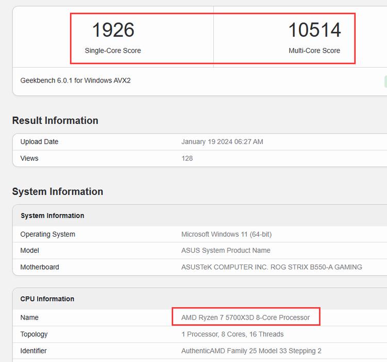
Task: Click the System Information table header row
Action: point(53,216)
